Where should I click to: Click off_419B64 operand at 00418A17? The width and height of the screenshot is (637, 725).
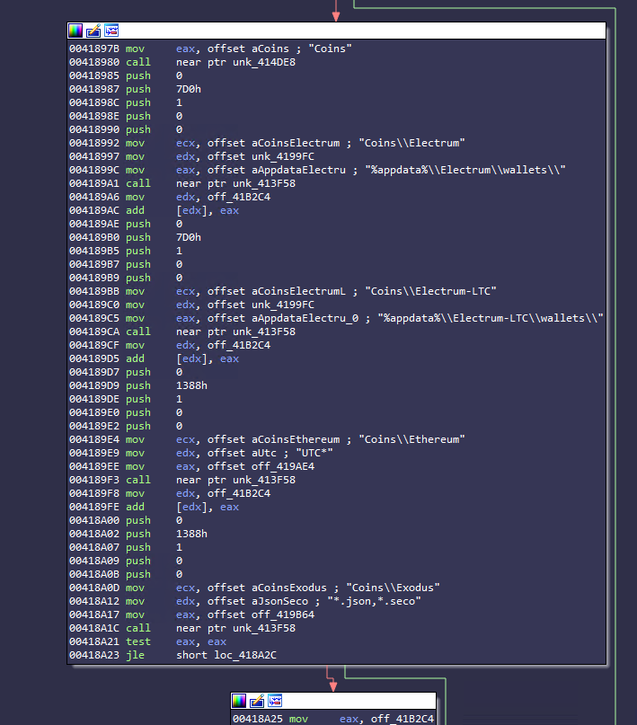[x=283, y=614]
